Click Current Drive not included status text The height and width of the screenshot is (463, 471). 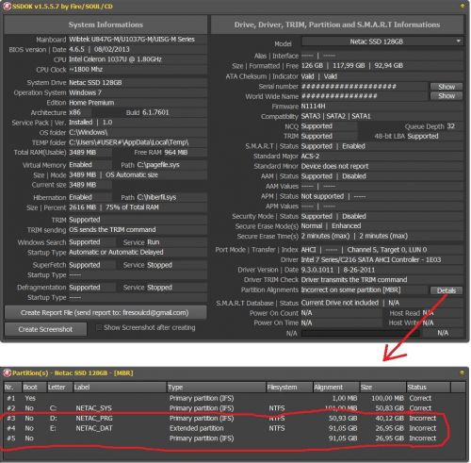coord(340,303)
